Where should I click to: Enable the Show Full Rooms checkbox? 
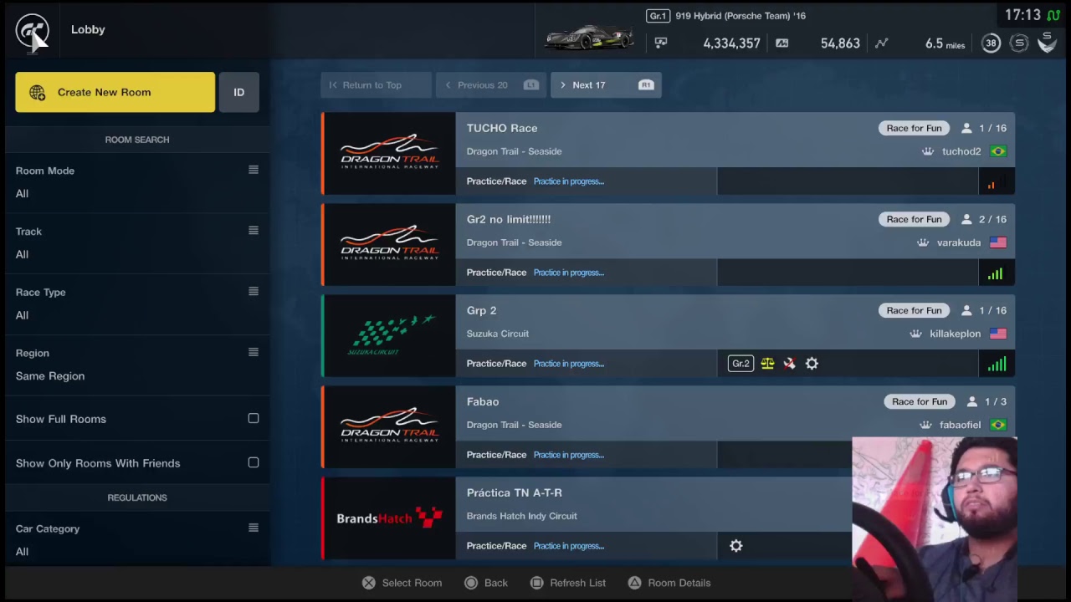(x=254, y=419)
